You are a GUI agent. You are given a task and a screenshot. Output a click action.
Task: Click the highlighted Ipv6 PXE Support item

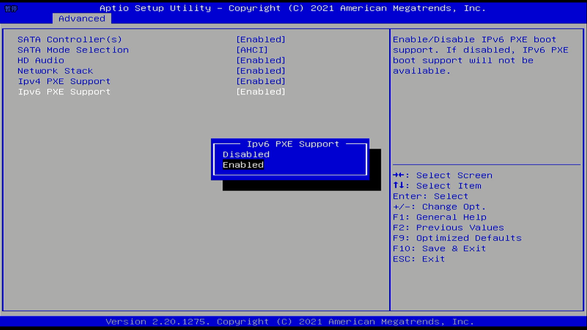64,92
